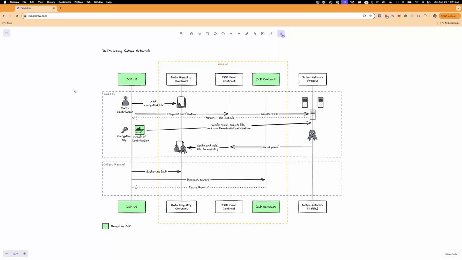Zoom in with the plus button
This screenshot has height=260, width=462.
[x=25, y=253]
